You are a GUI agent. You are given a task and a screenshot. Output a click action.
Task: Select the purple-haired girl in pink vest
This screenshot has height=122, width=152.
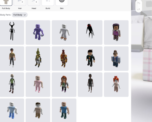pyautogui.click(x=116, y=32)
